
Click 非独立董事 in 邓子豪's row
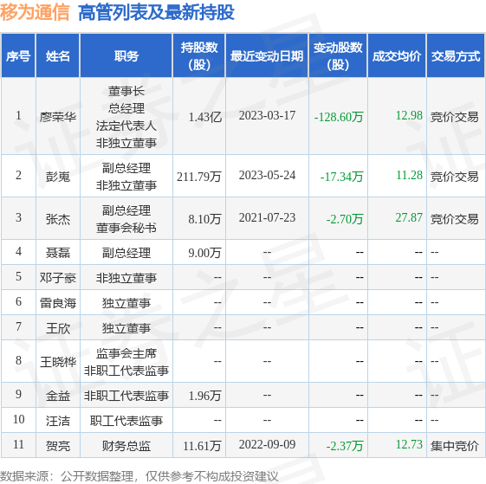tap(126, 278)
